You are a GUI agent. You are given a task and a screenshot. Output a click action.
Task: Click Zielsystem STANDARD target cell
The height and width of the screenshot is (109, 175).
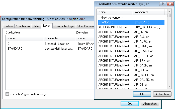coord(85,49)
